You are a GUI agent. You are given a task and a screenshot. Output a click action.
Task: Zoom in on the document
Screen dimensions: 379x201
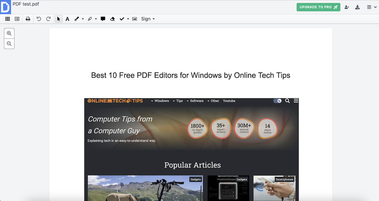[9, 33]
